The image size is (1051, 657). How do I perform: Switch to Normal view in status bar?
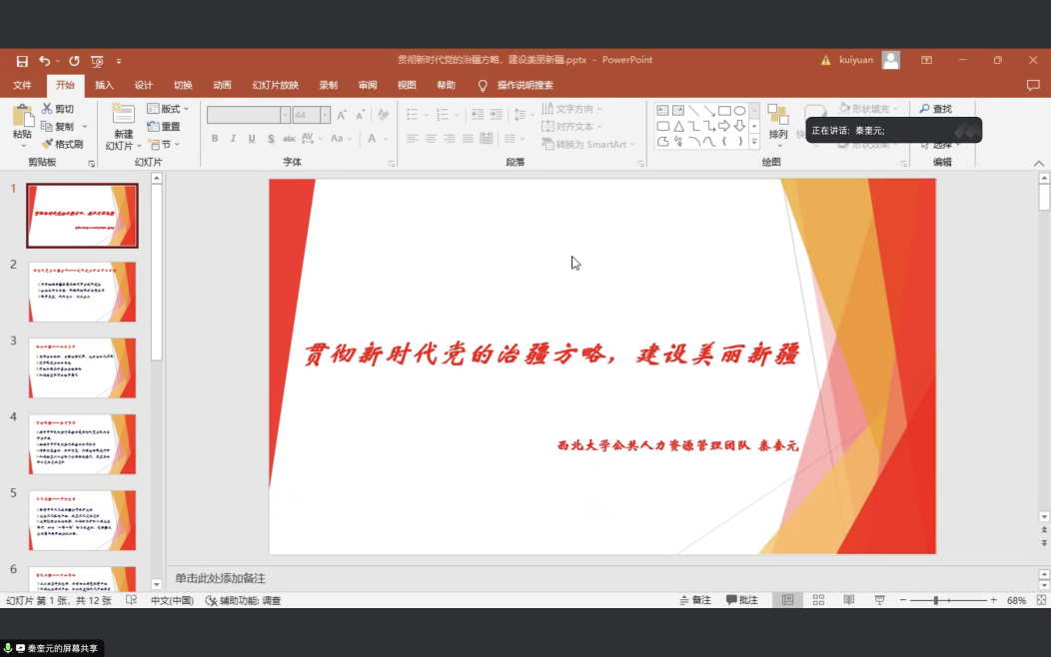point(788,600)
